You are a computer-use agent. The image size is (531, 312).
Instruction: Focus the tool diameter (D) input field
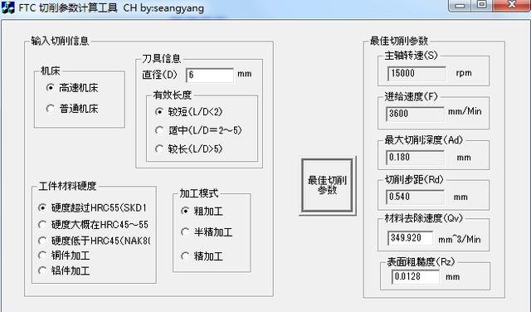[210, 75]
